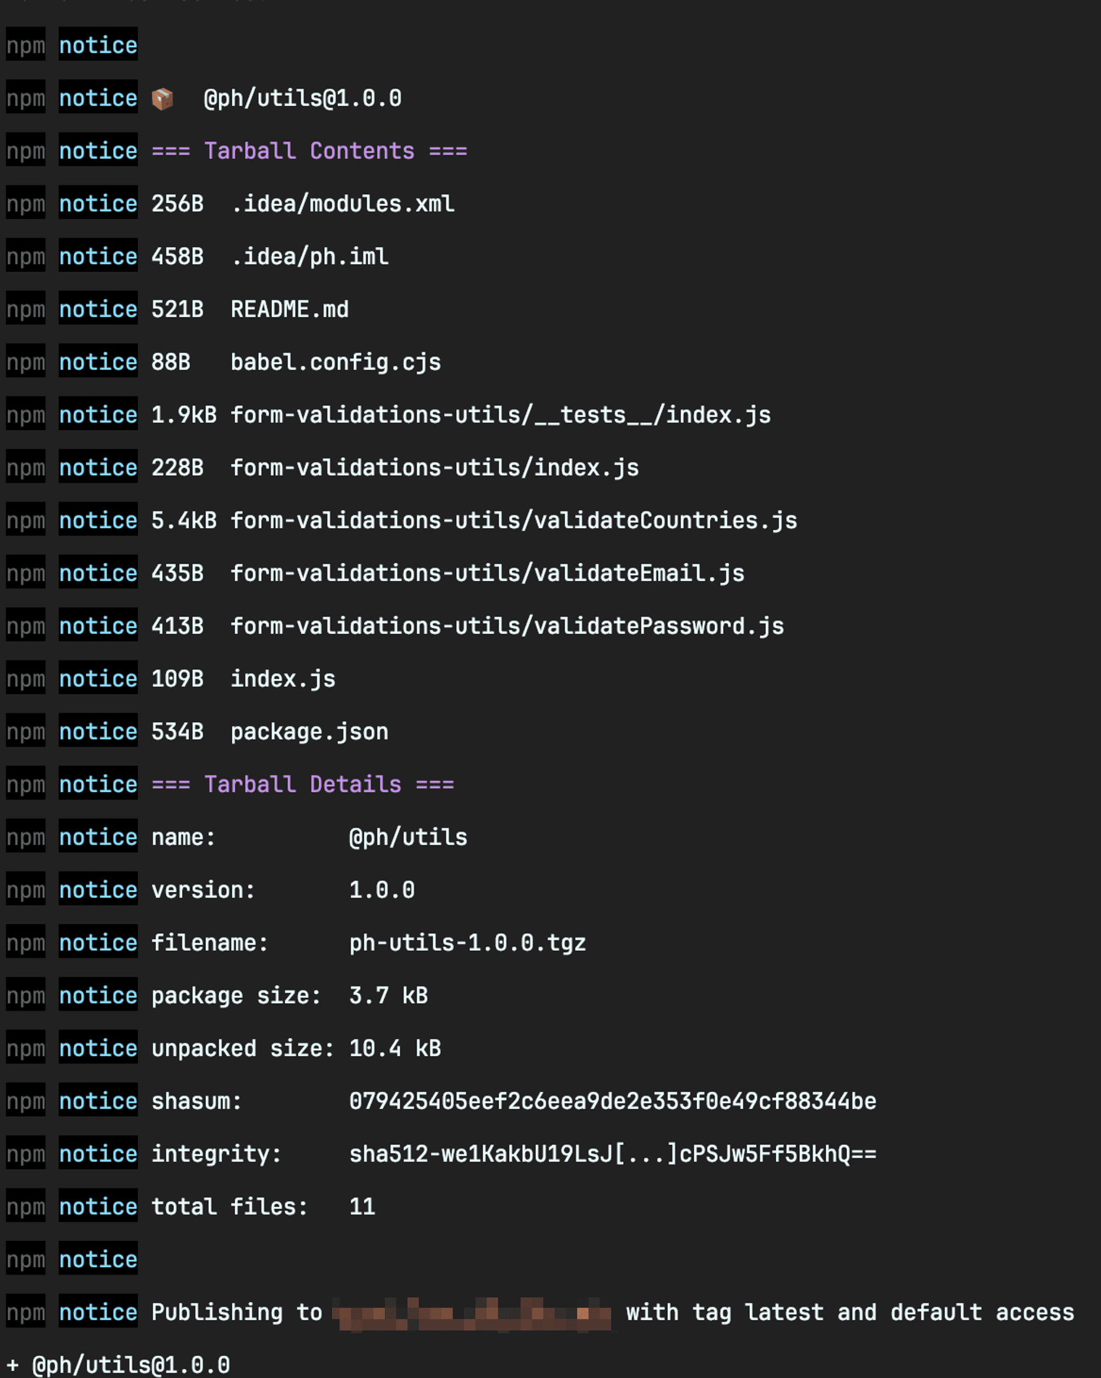Select filename 'ph-utils-1.0.0.tgz'
The image size is (1101, 1378).
468,943
